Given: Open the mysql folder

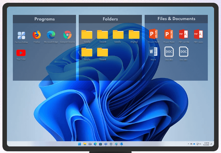Looking at the screenshot, I should click(134, 35).
